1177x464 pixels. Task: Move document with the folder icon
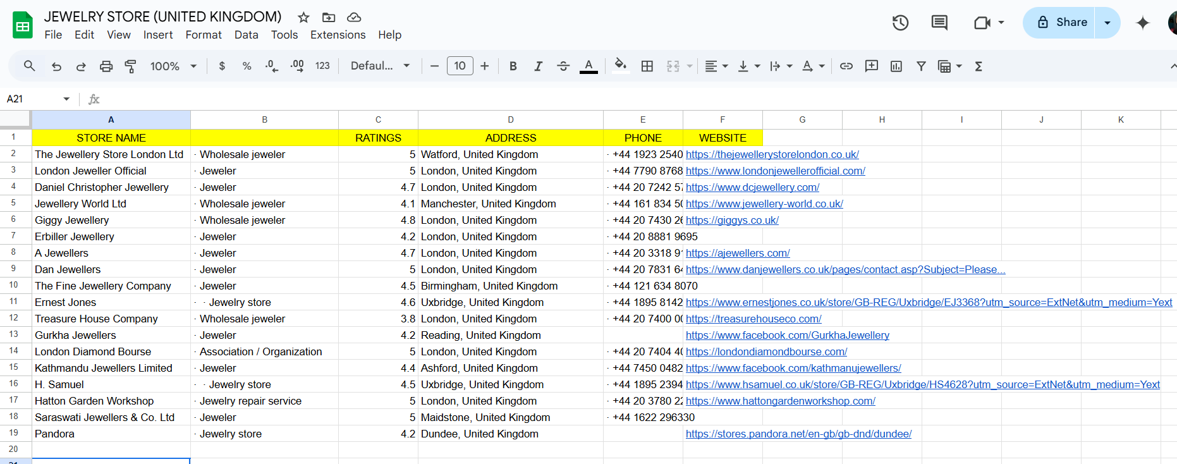point(329,17)
